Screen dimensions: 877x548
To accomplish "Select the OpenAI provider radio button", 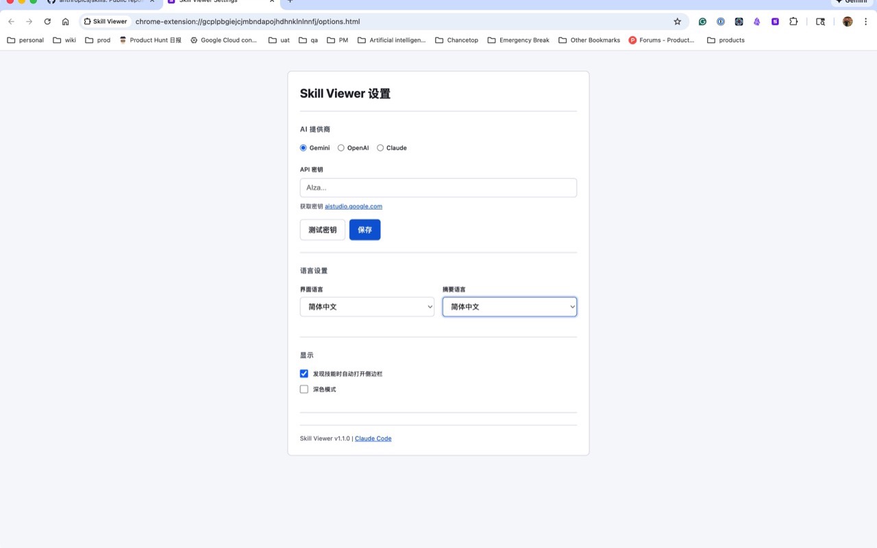I will pyautogui.click(x=341, y=147).
